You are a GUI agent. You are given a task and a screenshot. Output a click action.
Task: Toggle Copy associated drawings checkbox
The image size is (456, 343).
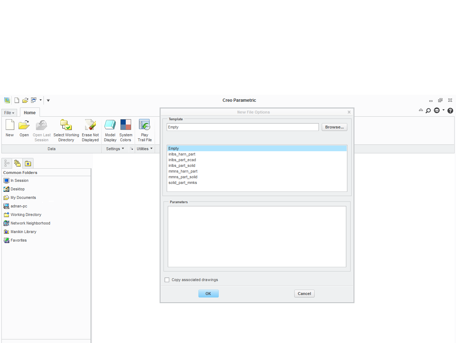[167, 280]
